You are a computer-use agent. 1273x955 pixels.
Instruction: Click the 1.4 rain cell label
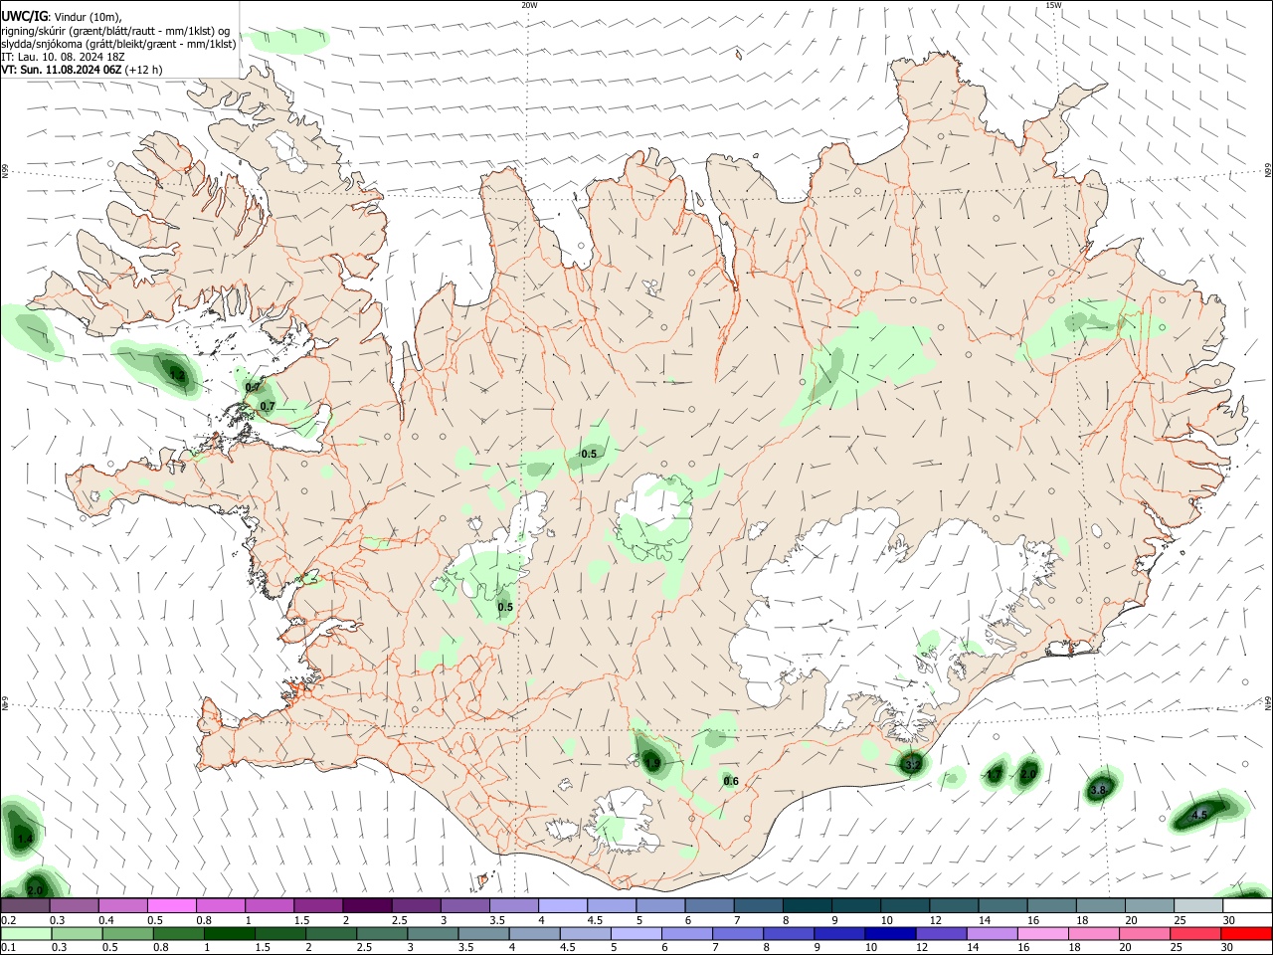(x=25, y=840)
